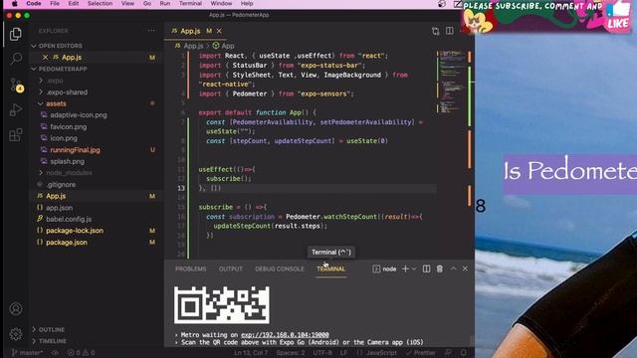
Task: Open favicon.png in assets
Action: 69,126
